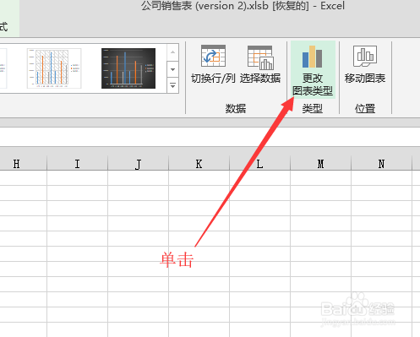Select column H header
This screenshot has height=337, width=420.
(23, 164)
